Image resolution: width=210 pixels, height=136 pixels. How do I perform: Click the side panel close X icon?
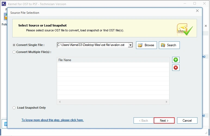click(x=206, y=26)
